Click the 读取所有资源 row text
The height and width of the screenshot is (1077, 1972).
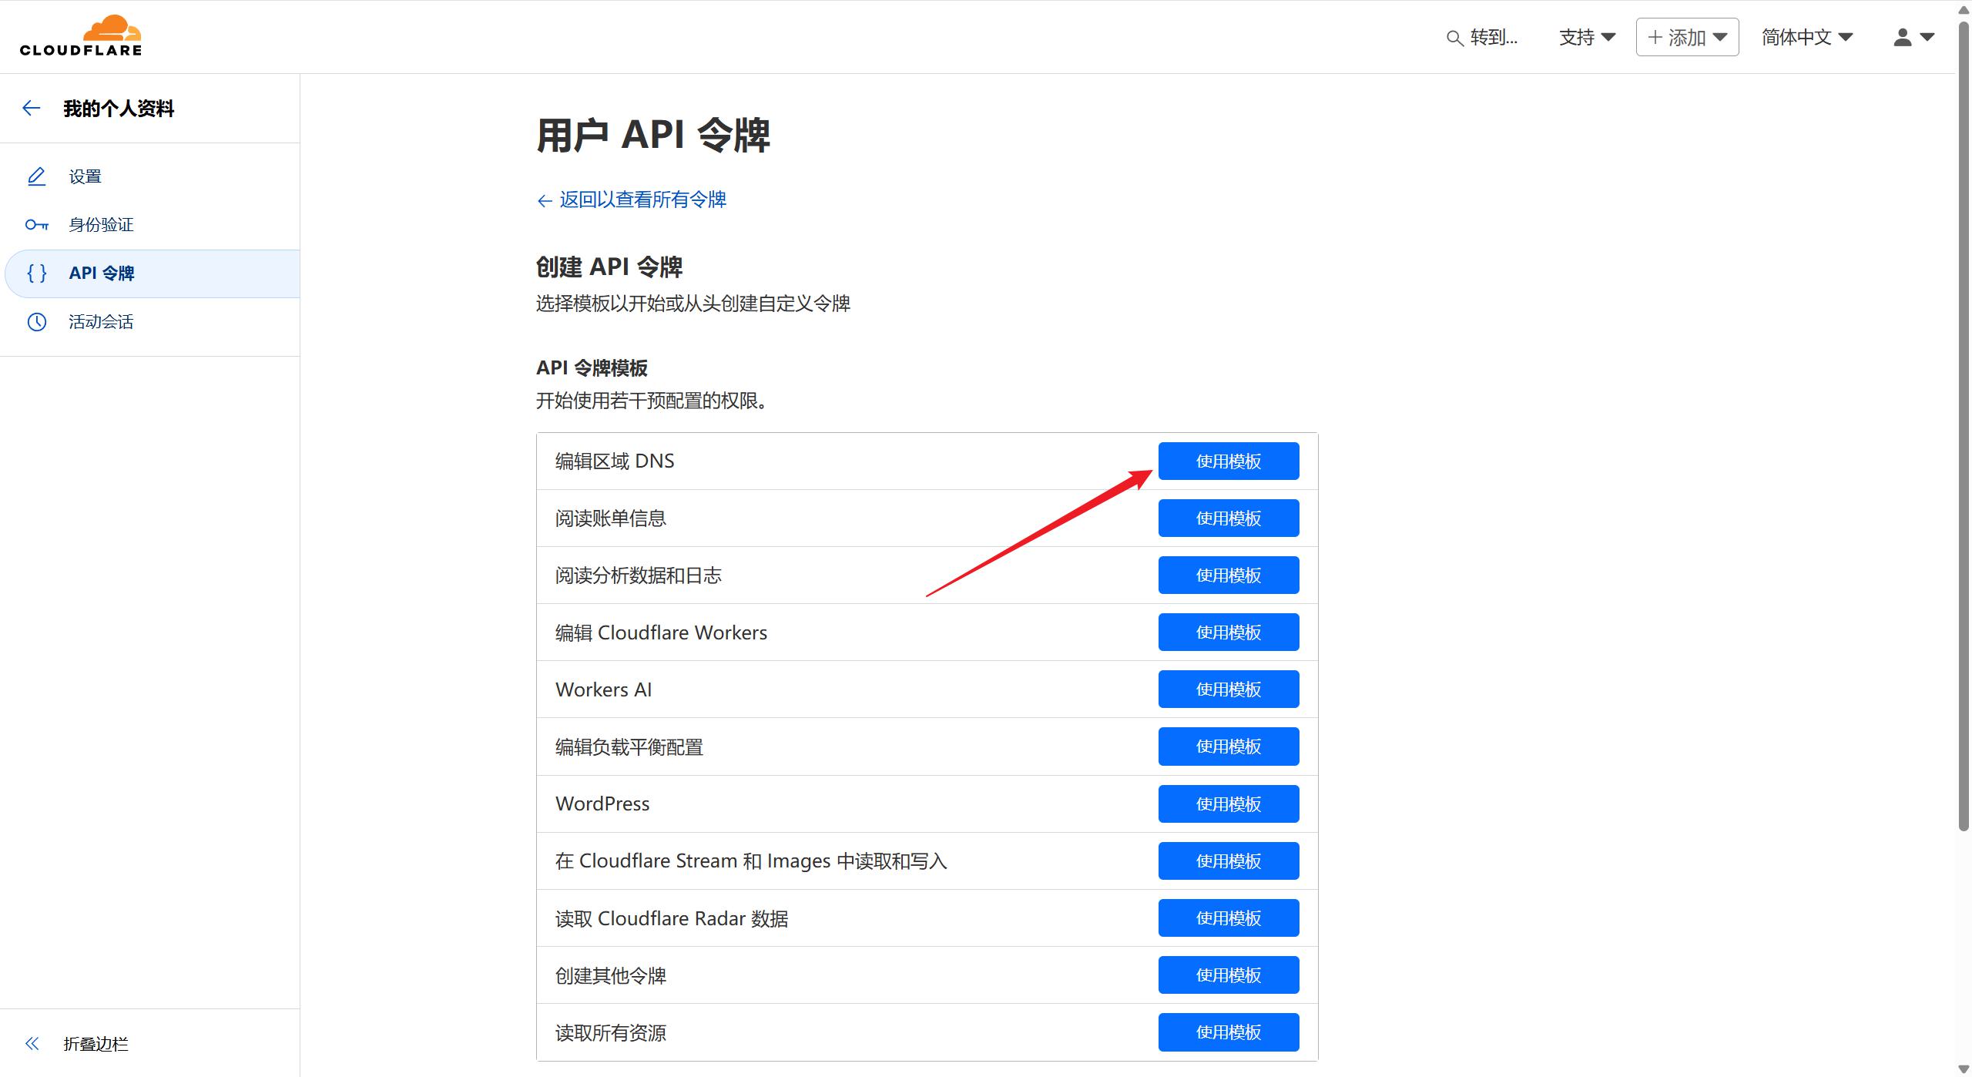point(611,1032)
